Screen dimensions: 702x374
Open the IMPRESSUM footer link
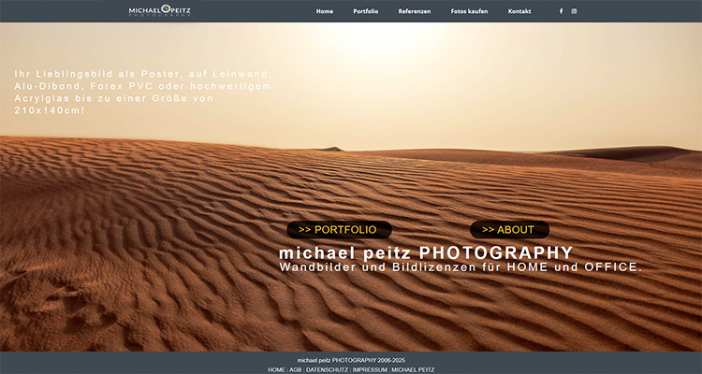tap(370, 370)
